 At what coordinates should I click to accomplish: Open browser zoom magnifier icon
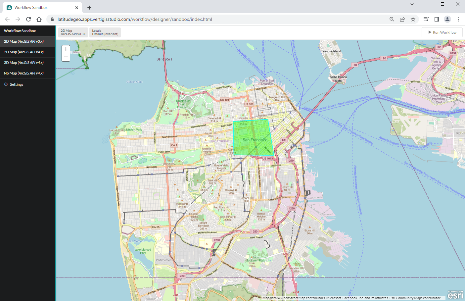(392, 19)
